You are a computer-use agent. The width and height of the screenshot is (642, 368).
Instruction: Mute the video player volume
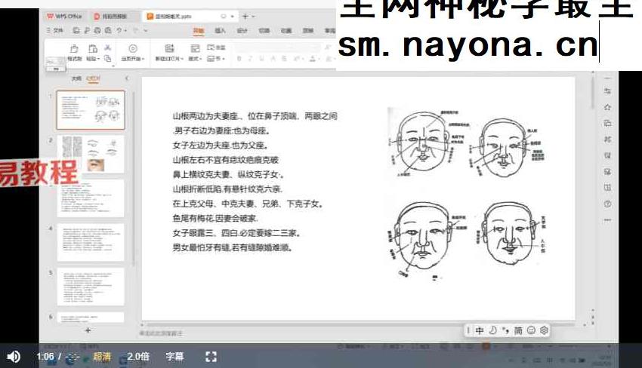(14, 357)
